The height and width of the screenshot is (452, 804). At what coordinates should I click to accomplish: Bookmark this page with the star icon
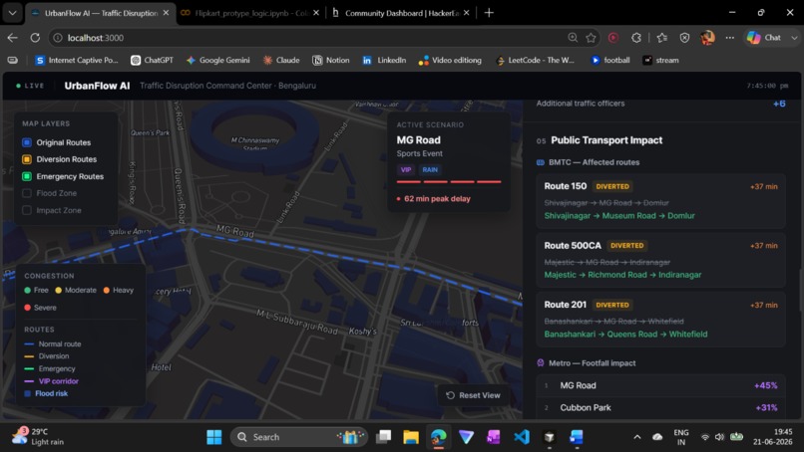pyautogui.click(x=591, y=38)
